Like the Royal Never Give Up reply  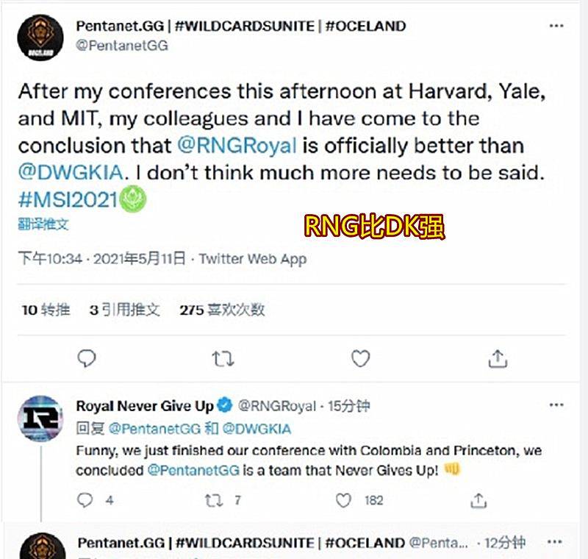343,500
